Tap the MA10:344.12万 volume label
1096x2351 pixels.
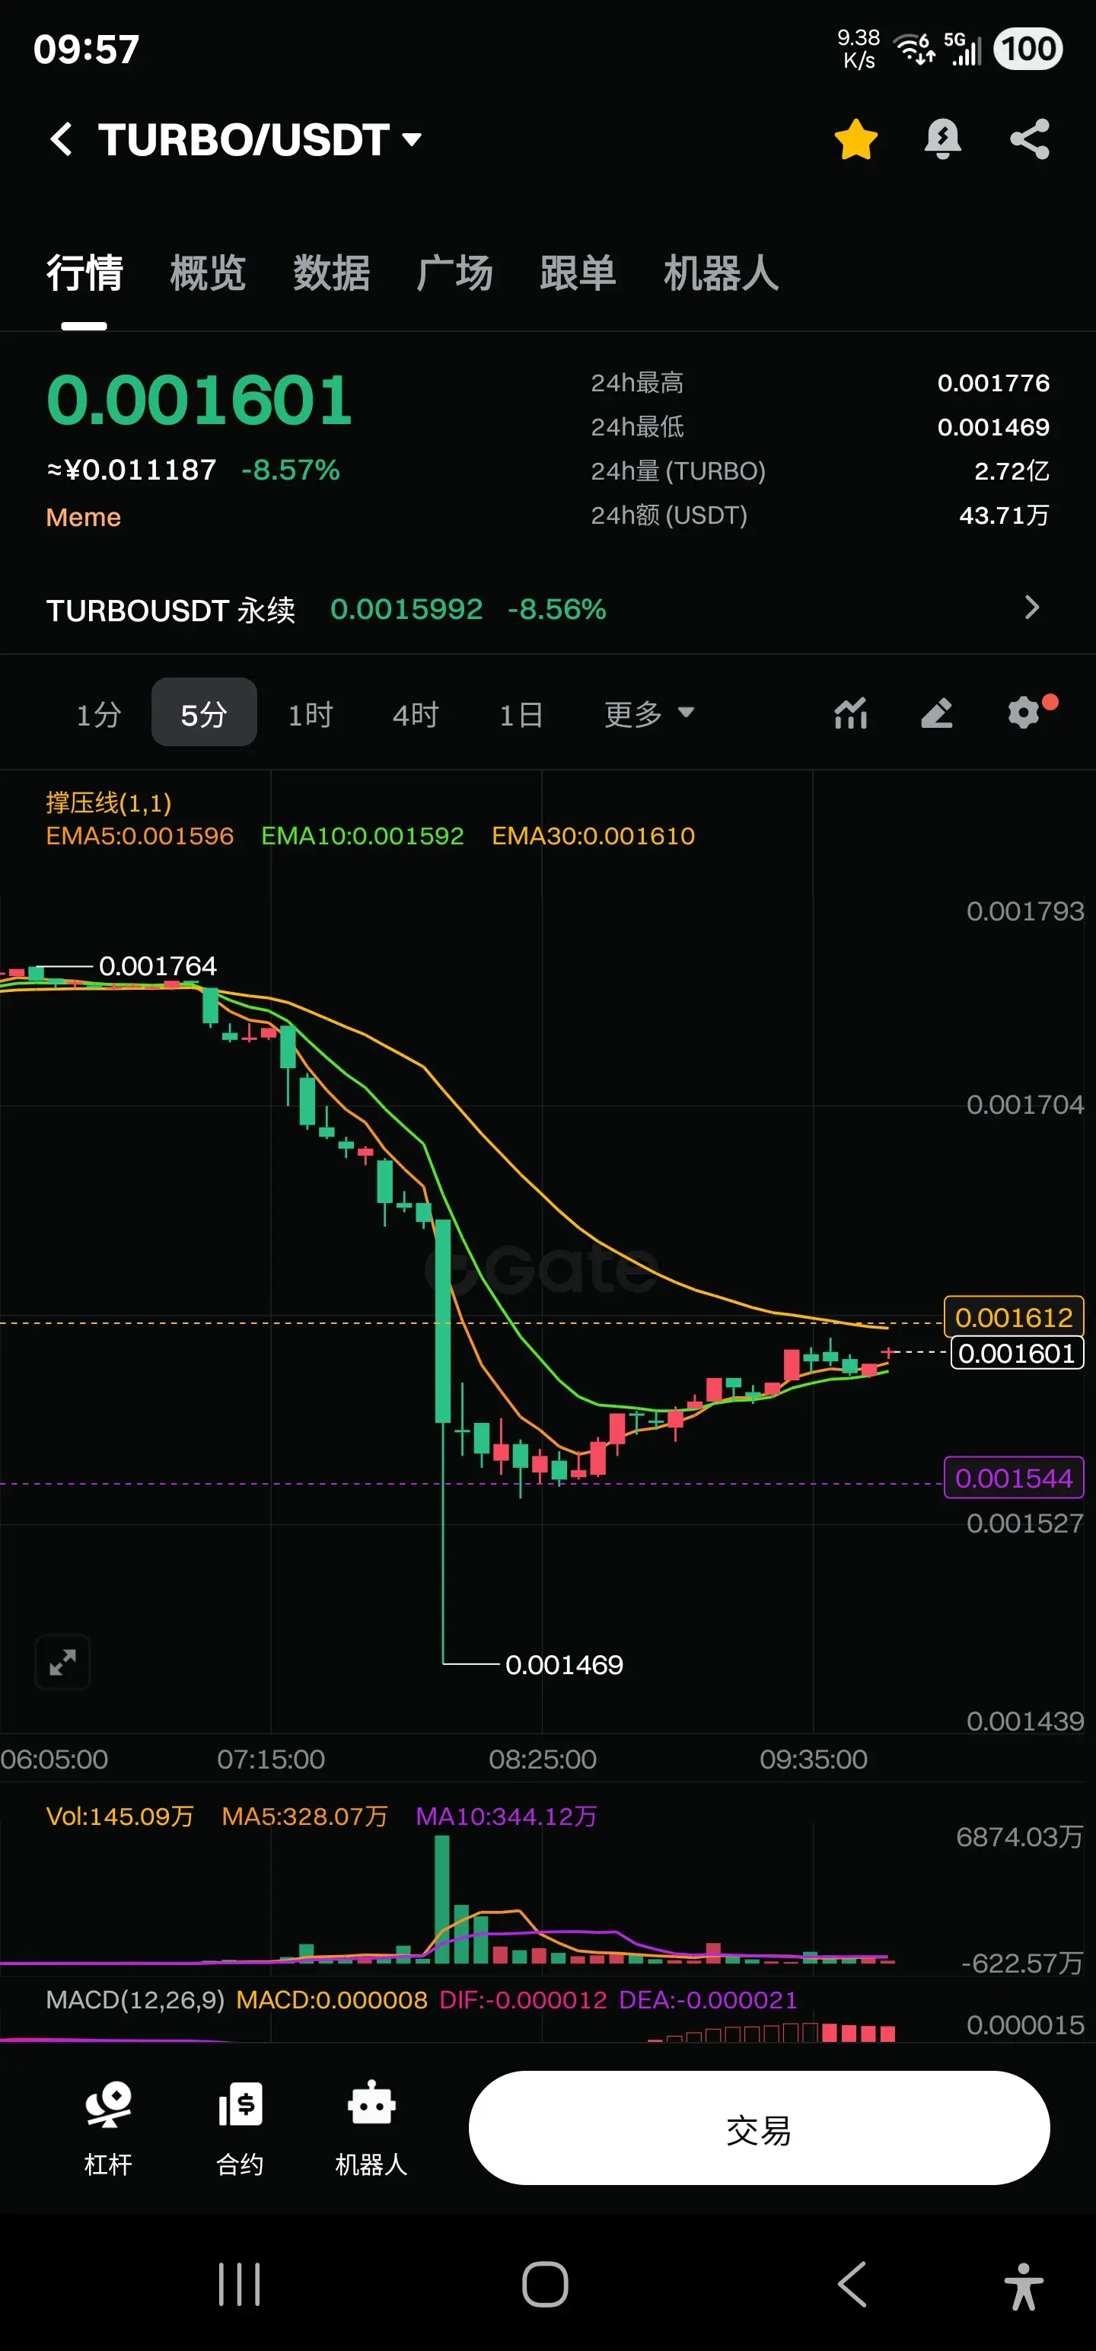(506, 1817)
